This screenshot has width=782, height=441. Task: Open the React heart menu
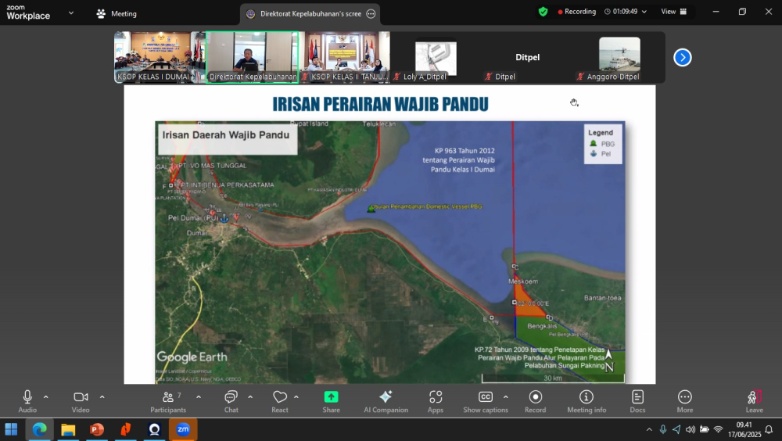pos(280,401)
